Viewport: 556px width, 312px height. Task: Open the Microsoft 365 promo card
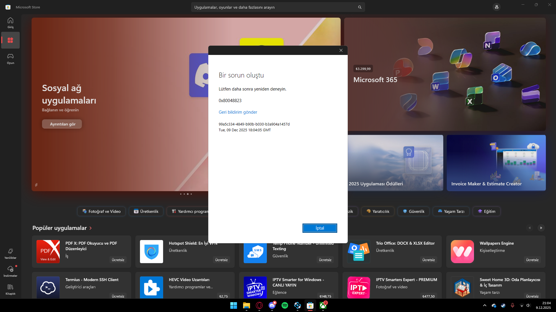pos(445,74)
